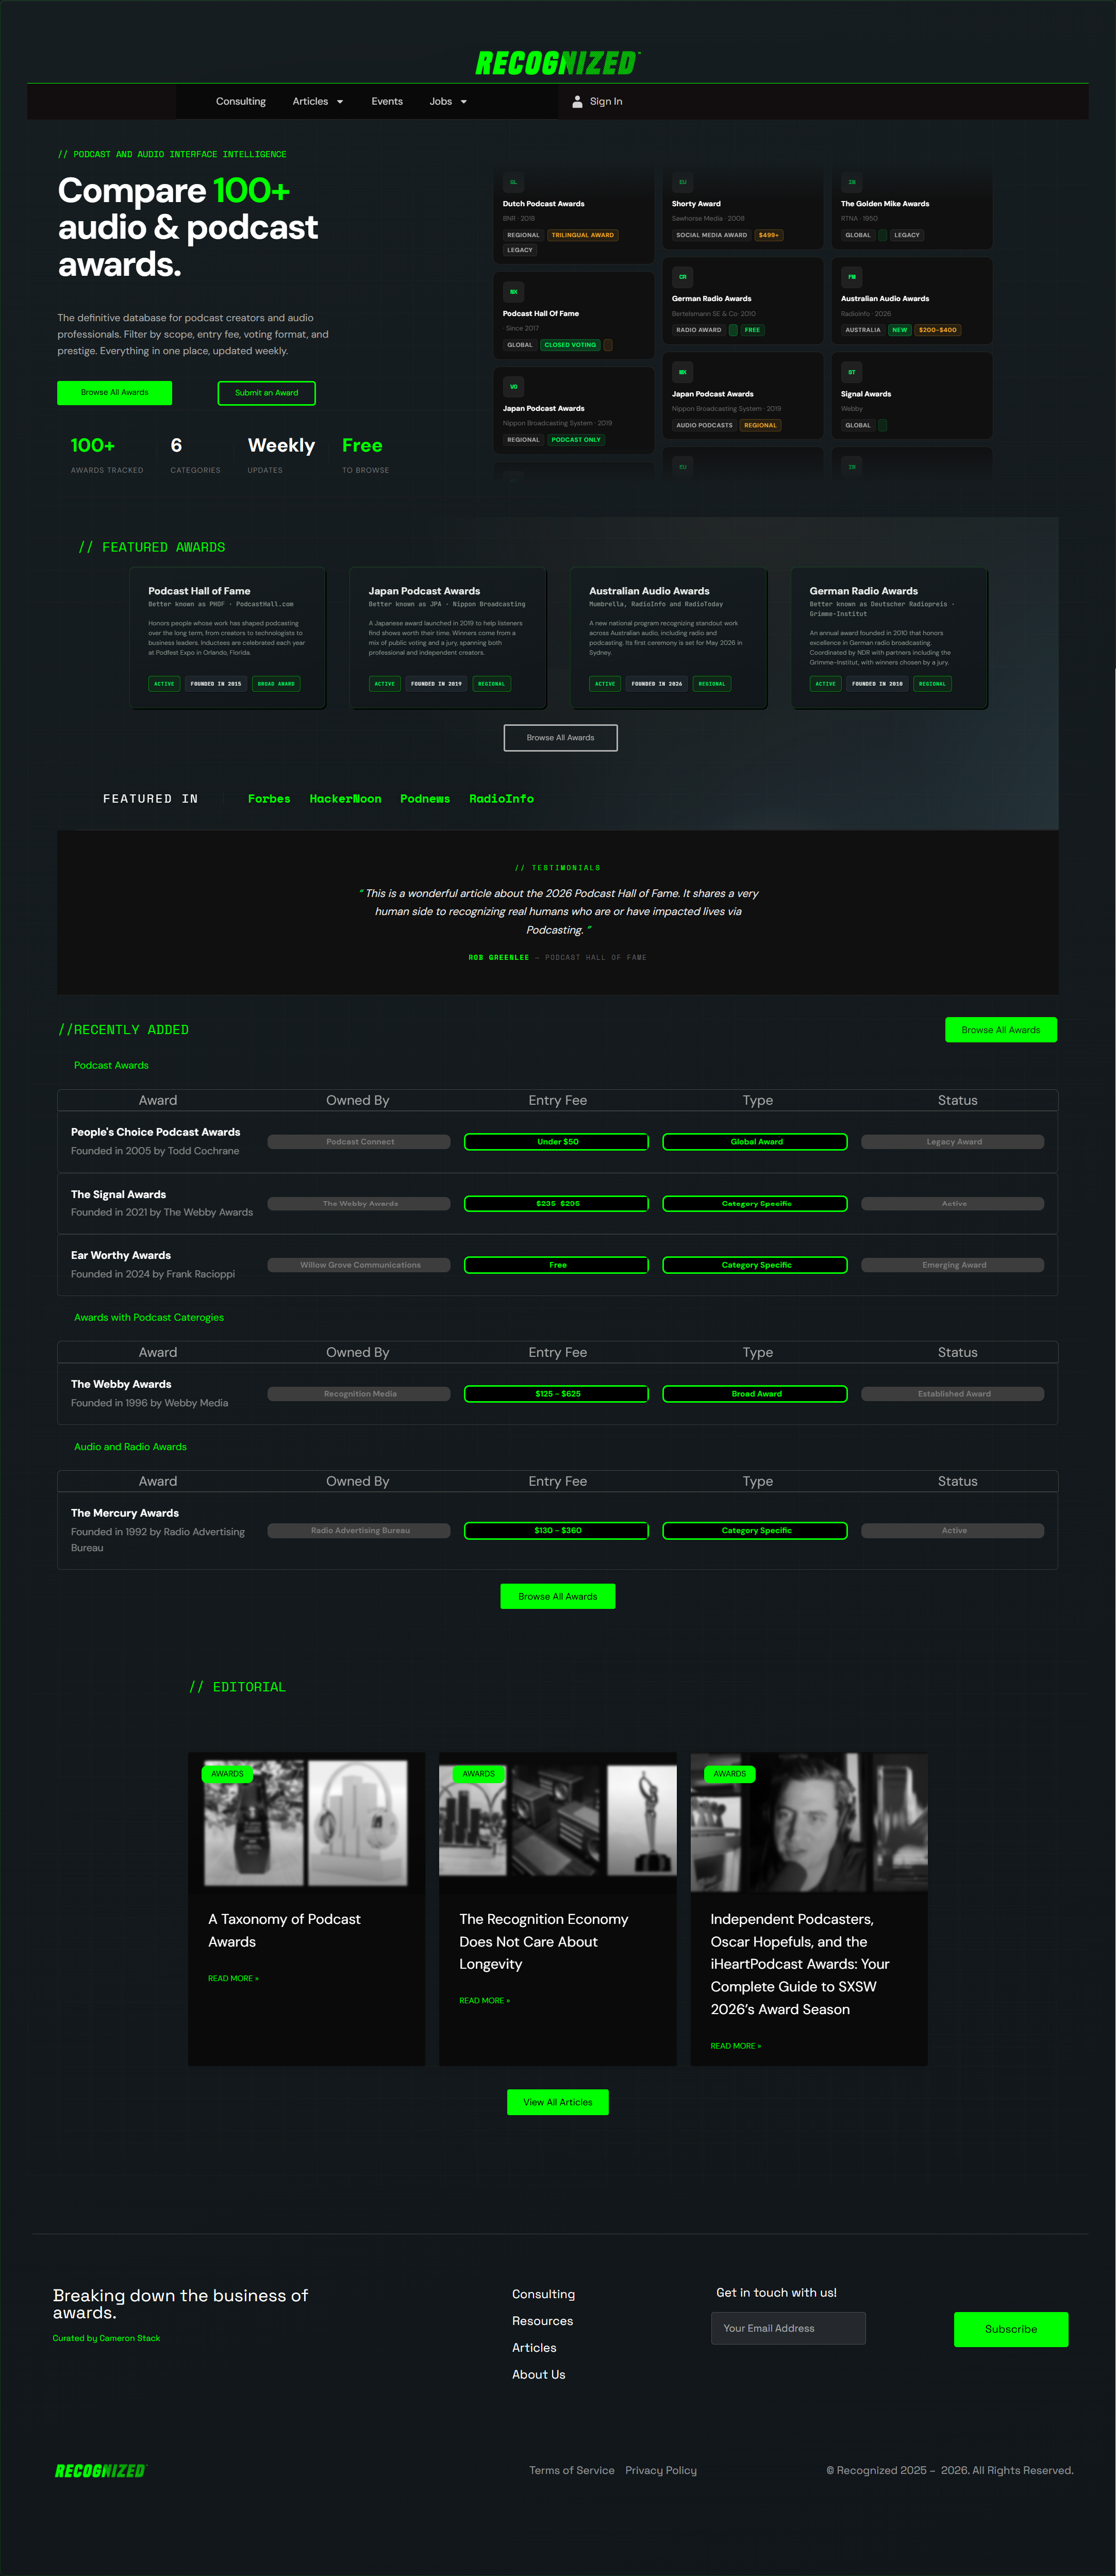Click Read More under Independent Podcasters article
The image size is (1116, 2576).
click(735, 2046)
